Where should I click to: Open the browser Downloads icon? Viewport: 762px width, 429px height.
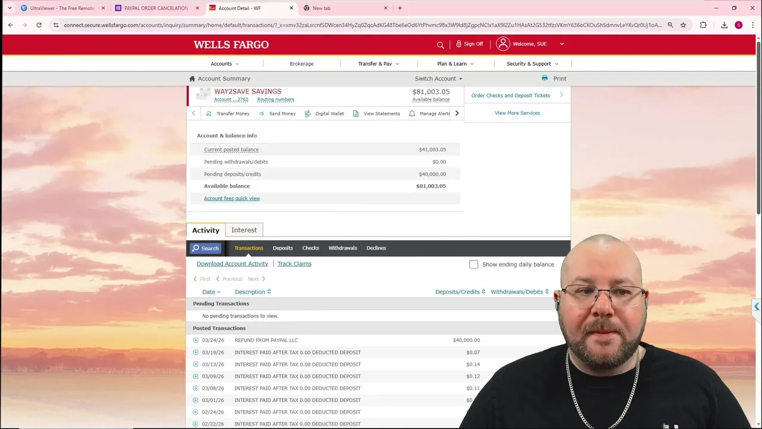(x=724, y=25)
